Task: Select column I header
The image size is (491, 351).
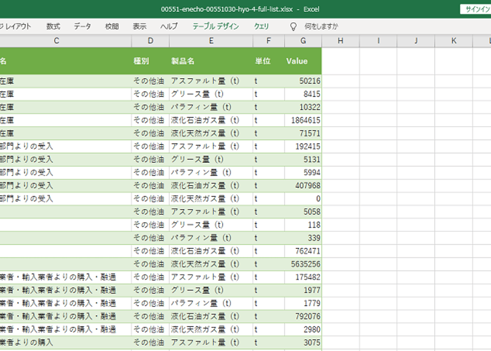Action: [378, 41]
